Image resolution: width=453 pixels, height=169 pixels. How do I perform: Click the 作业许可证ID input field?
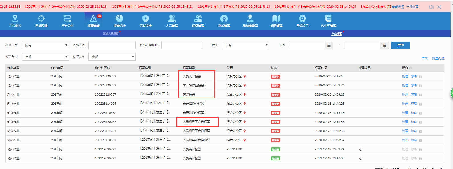[x=182, y=45]
